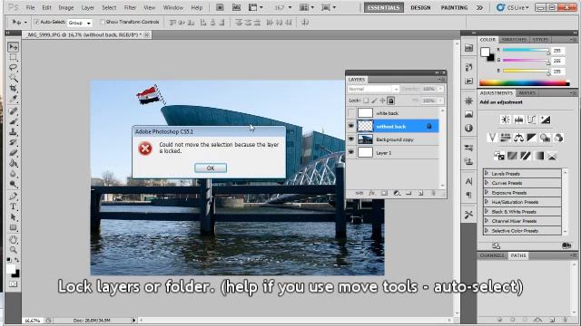The image size is (581, 326).
Task: Expand the Levels Presets list
Action: point(487,173)
